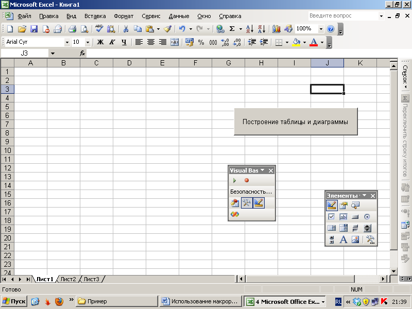Apply red font color A
The height and width of the screenshot is (309, 412).
[314, 42]
